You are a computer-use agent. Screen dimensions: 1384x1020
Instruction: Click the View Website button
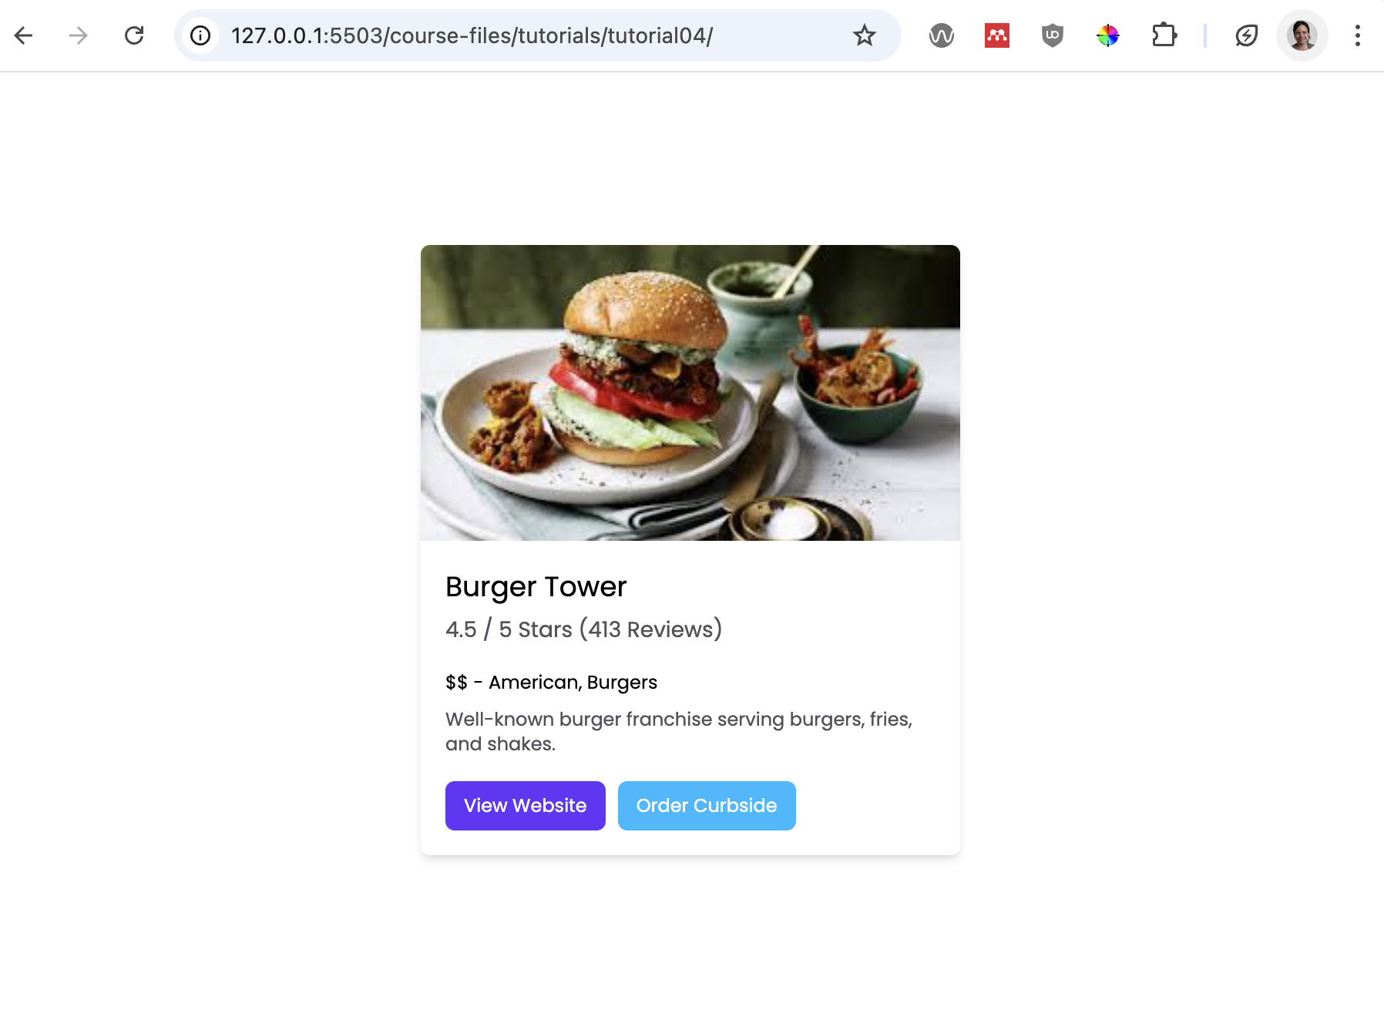click(526, 806)
